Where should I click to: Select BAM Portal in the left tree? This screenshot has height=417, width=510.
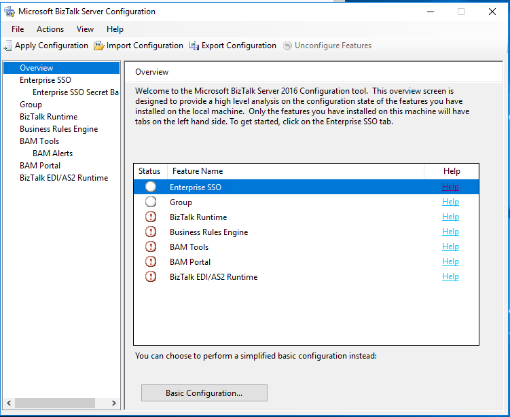tap(40, 166)
